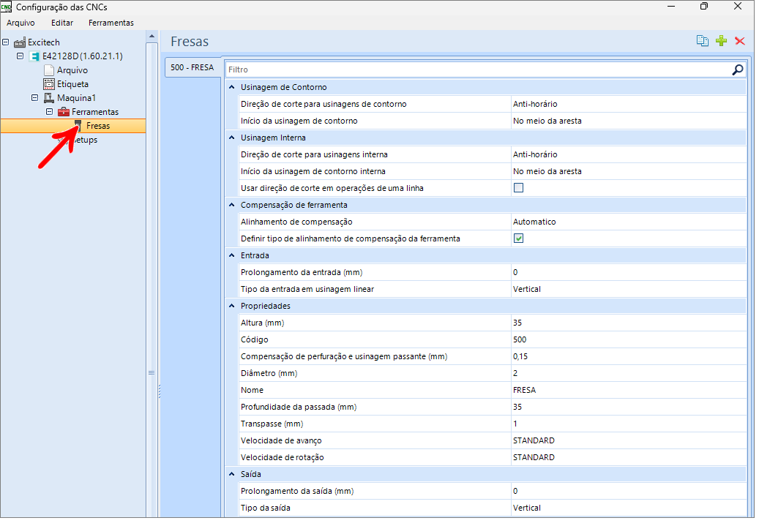Viewport: 759px width, 526px height.
Task: Collapse the E42128D tree node
Action: coord(20,56)
